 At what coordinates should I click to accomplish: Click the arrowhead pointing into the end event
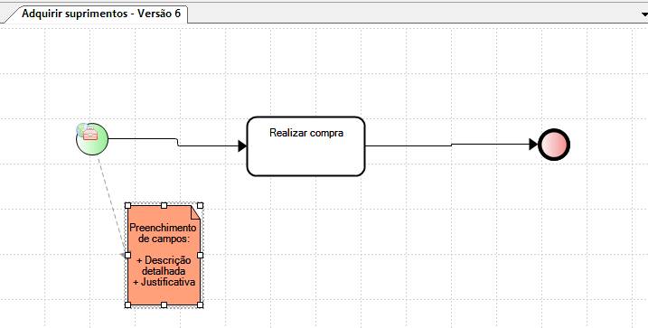[533, 145]
